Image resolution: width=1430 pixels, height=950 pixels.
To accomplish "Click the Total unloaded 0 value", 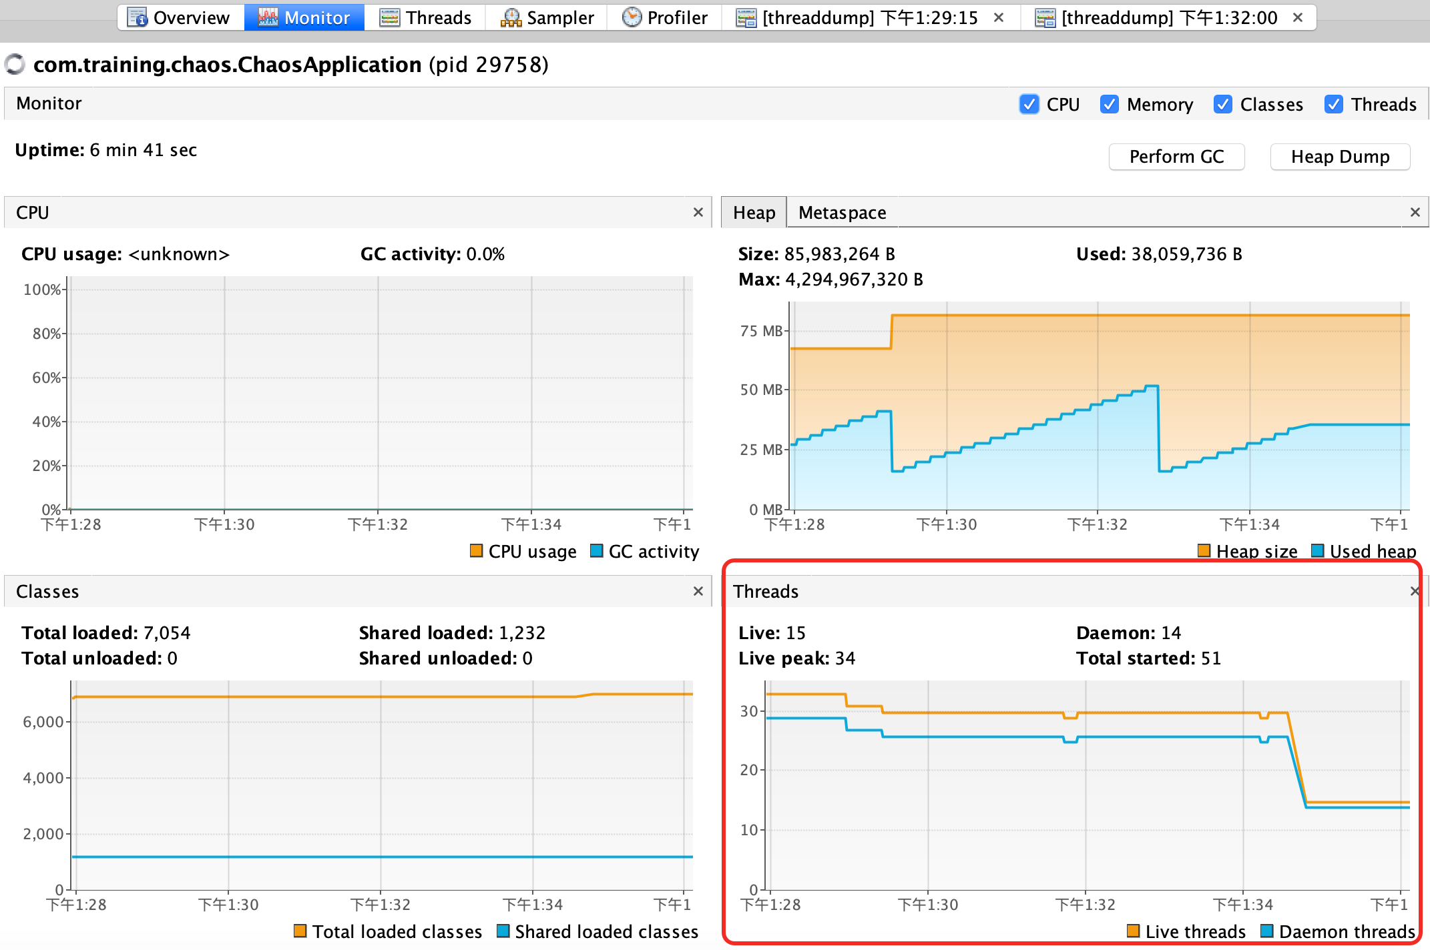I will point(172,658).
